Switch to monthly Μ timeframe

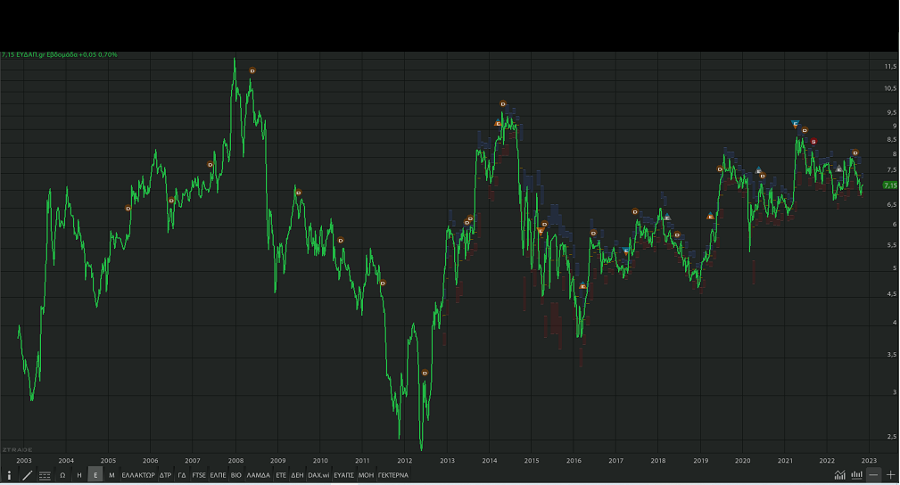[x=111, y=475]
